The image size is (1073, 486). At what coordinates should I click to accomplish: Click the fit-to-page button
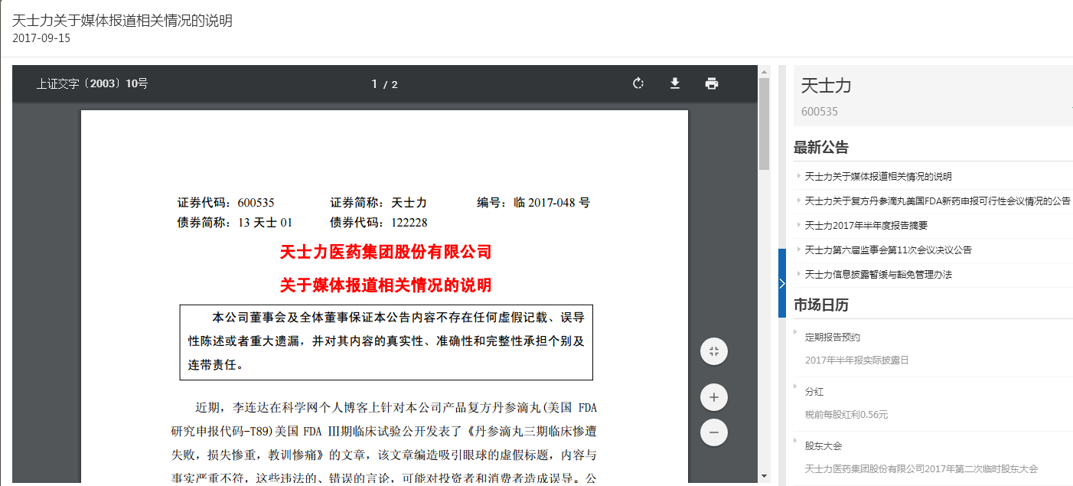click(713, 351)
